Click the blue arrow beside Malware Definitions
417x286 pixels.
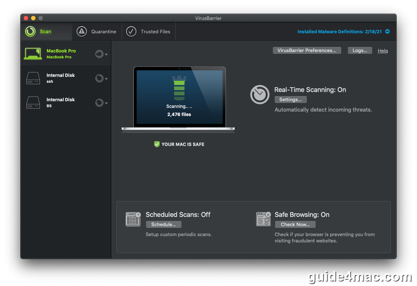point(387,31)
